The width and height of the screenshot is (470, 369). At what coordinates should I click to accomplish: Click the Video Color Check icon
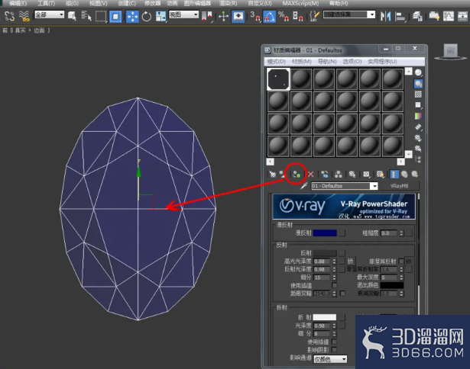(418, 116)
